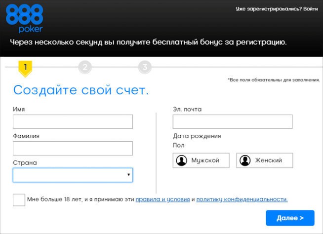Select the Мужской gender option
The width and height of the screenshot is (323, 234).
(x=201, y=160)
